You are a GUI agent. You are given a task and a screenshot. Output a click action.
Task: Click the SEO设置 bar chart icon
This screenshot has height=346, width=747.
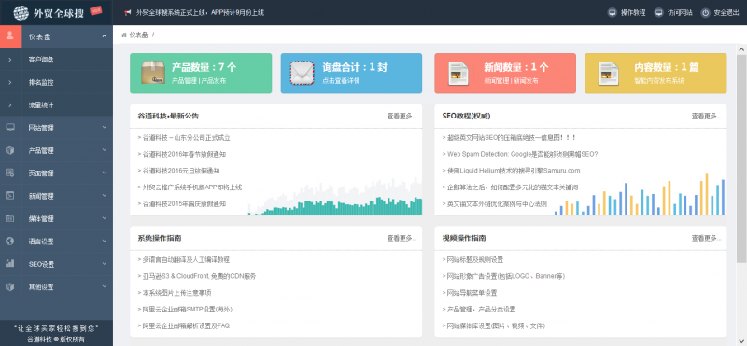pos(10,264)
